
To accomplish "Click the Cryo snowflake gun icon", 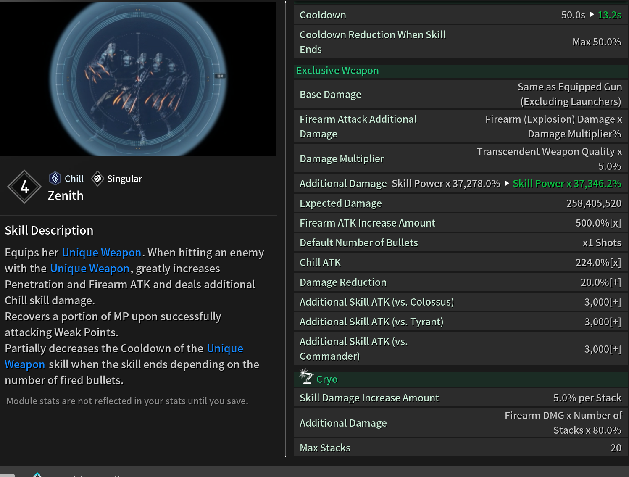I will (x=306, y=377).
